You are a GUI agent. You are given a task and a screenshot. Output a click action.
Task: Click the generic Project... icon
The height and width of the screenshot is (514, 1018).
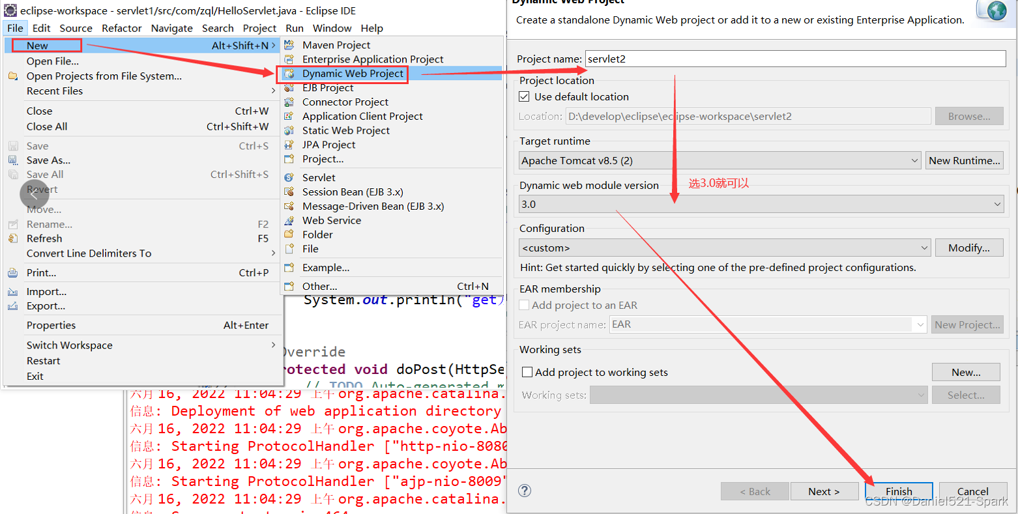[289, 160]
